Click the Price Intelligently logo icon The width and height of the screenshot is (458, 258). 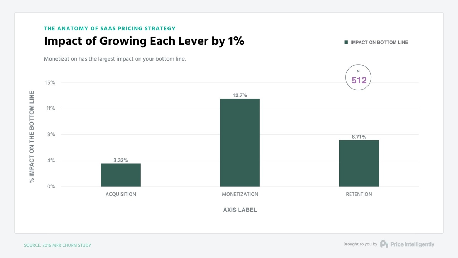pos(384,244)
